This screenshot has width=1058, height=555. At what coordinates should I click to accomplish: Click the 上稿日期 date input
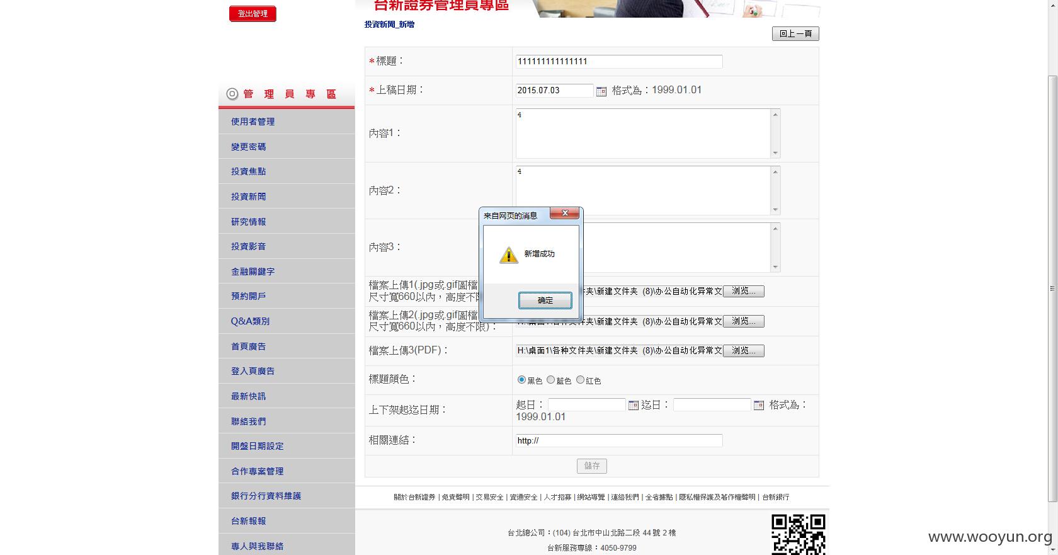554,91
